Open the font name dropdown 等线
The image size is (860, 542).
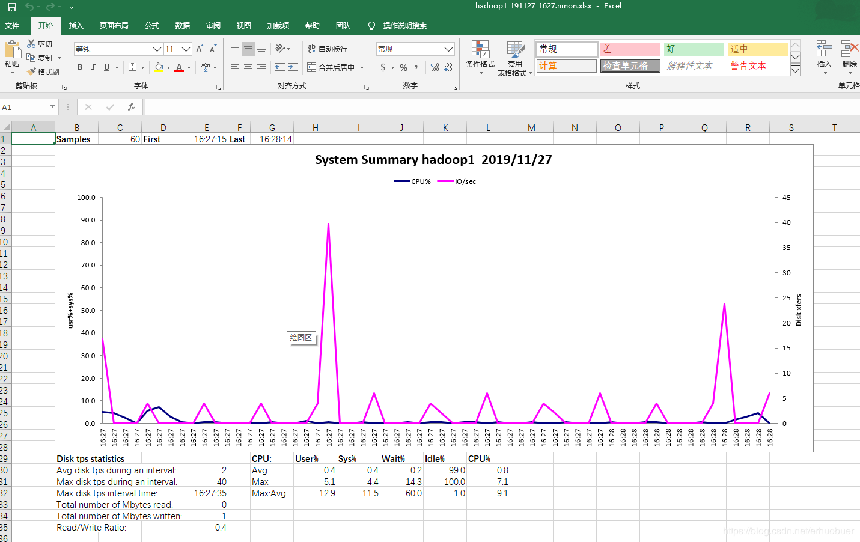tap(156, 49)
